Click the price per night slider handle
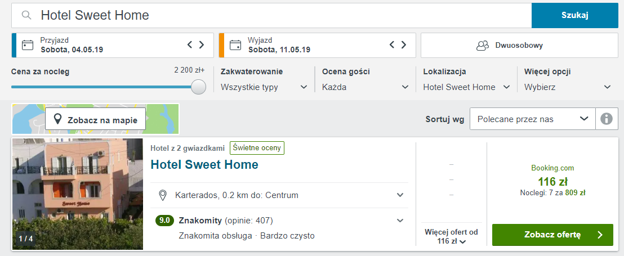Screen dimensions: 624x256 [198, 87]
